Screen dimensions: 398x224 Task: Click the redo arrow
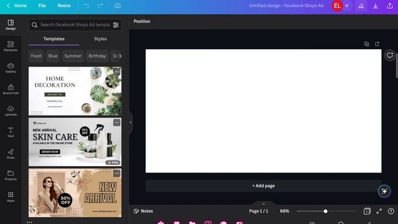coord(101,6)
